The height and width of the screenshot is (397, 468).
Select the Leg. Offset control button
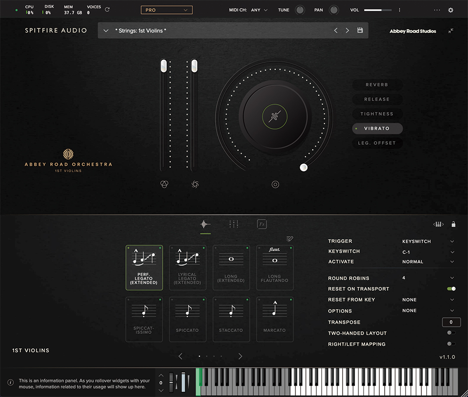tap(377, 143)
